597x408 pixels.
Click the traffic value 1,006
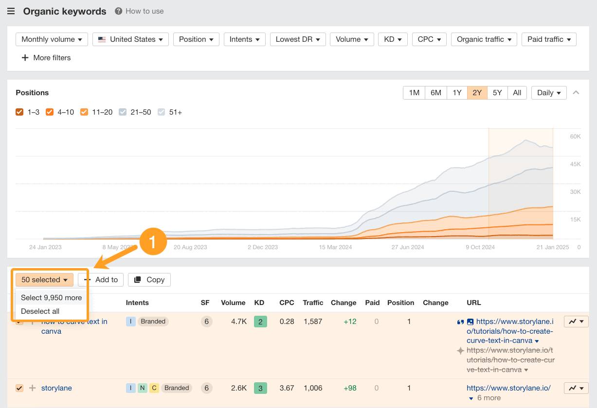point(313,388)
